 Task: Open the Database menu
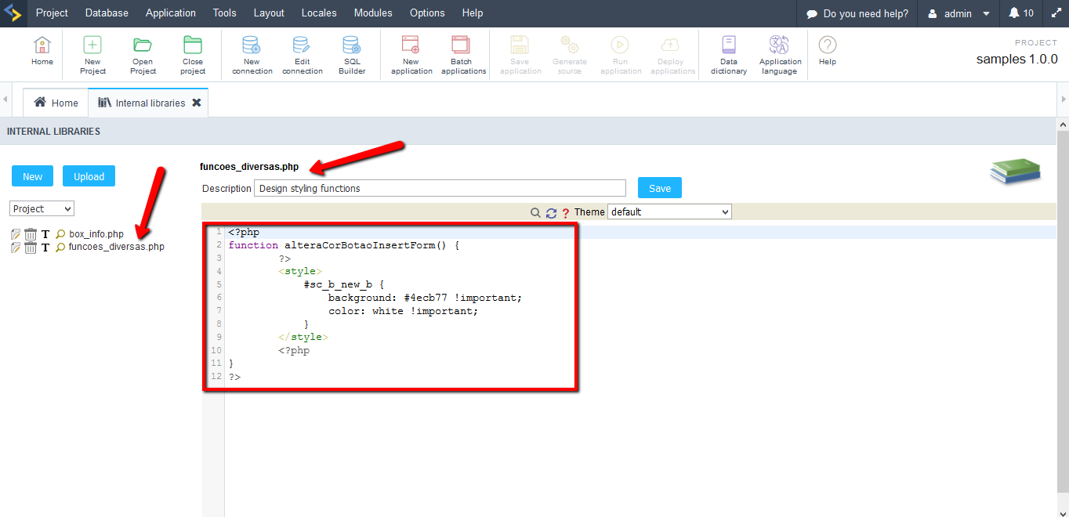point(107,13)
